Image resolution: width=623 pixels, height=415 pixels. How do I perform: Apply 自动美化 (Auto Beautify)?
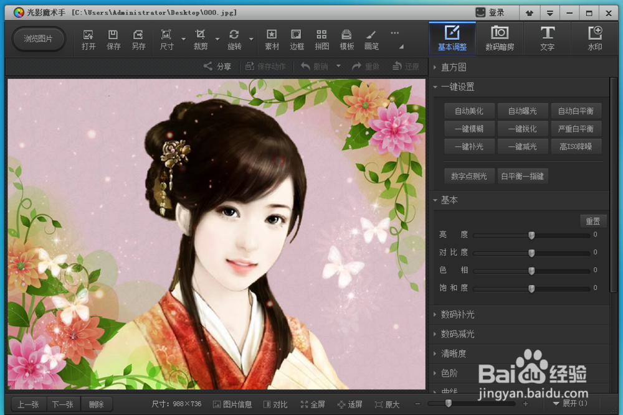click(x=469, y=111)
